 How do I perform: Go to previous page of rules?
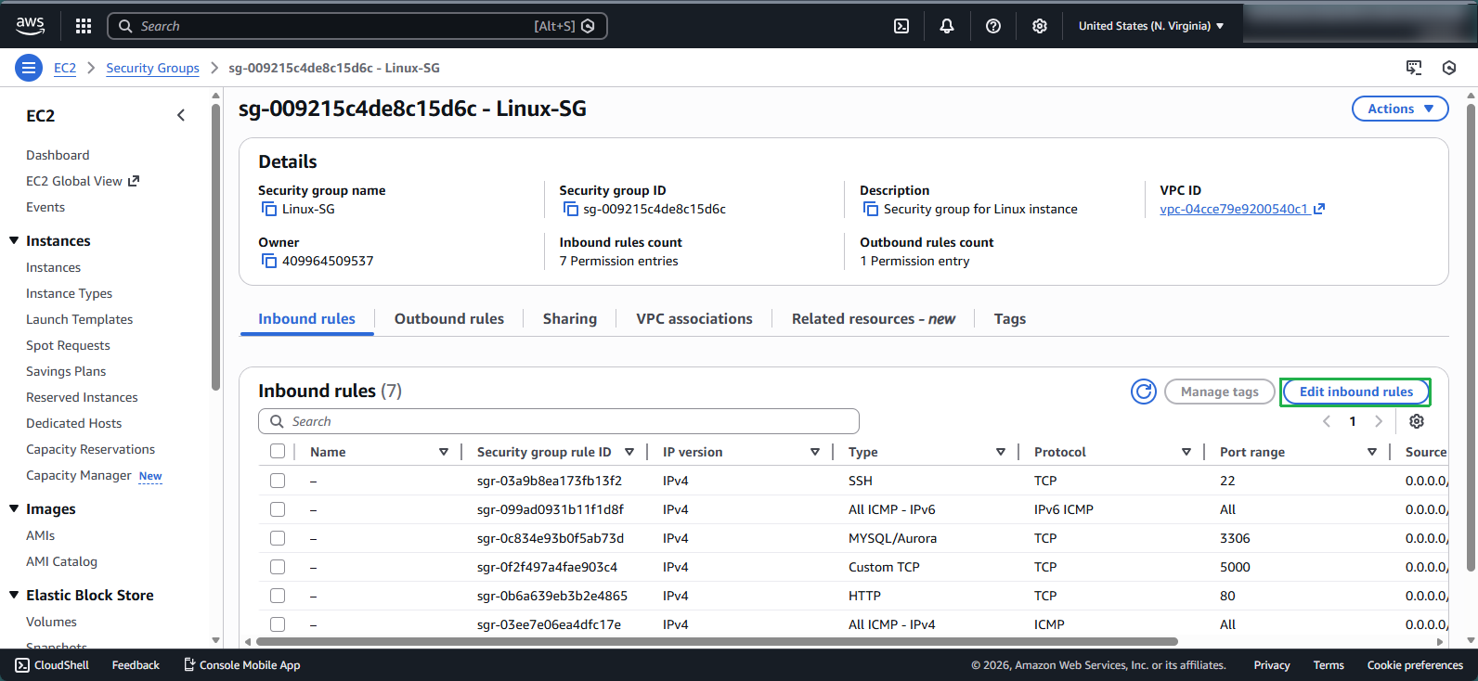[x=1327, y=421]
